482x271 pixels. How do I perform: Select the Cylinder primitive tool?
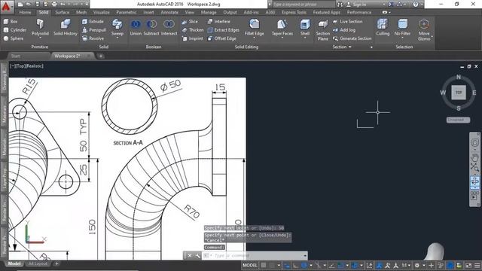(x=15, y=30)
